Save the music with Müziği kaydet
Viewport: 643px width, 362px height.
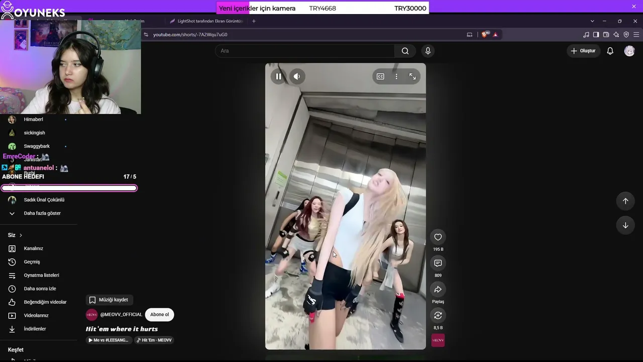[109, 300]
